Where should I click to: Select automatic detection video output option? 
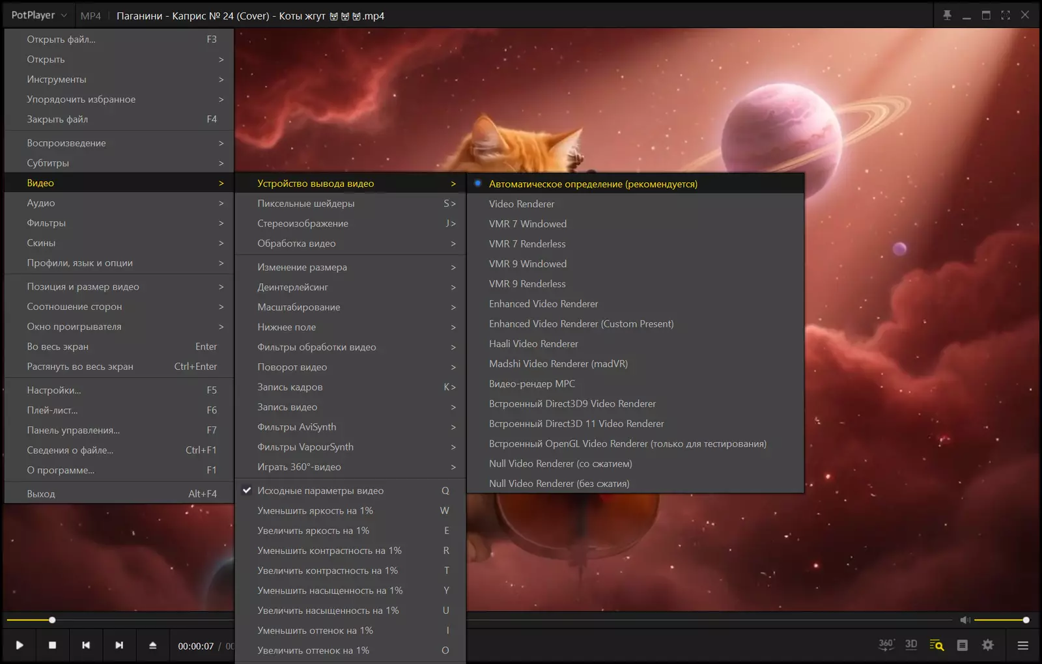point(636,184)
